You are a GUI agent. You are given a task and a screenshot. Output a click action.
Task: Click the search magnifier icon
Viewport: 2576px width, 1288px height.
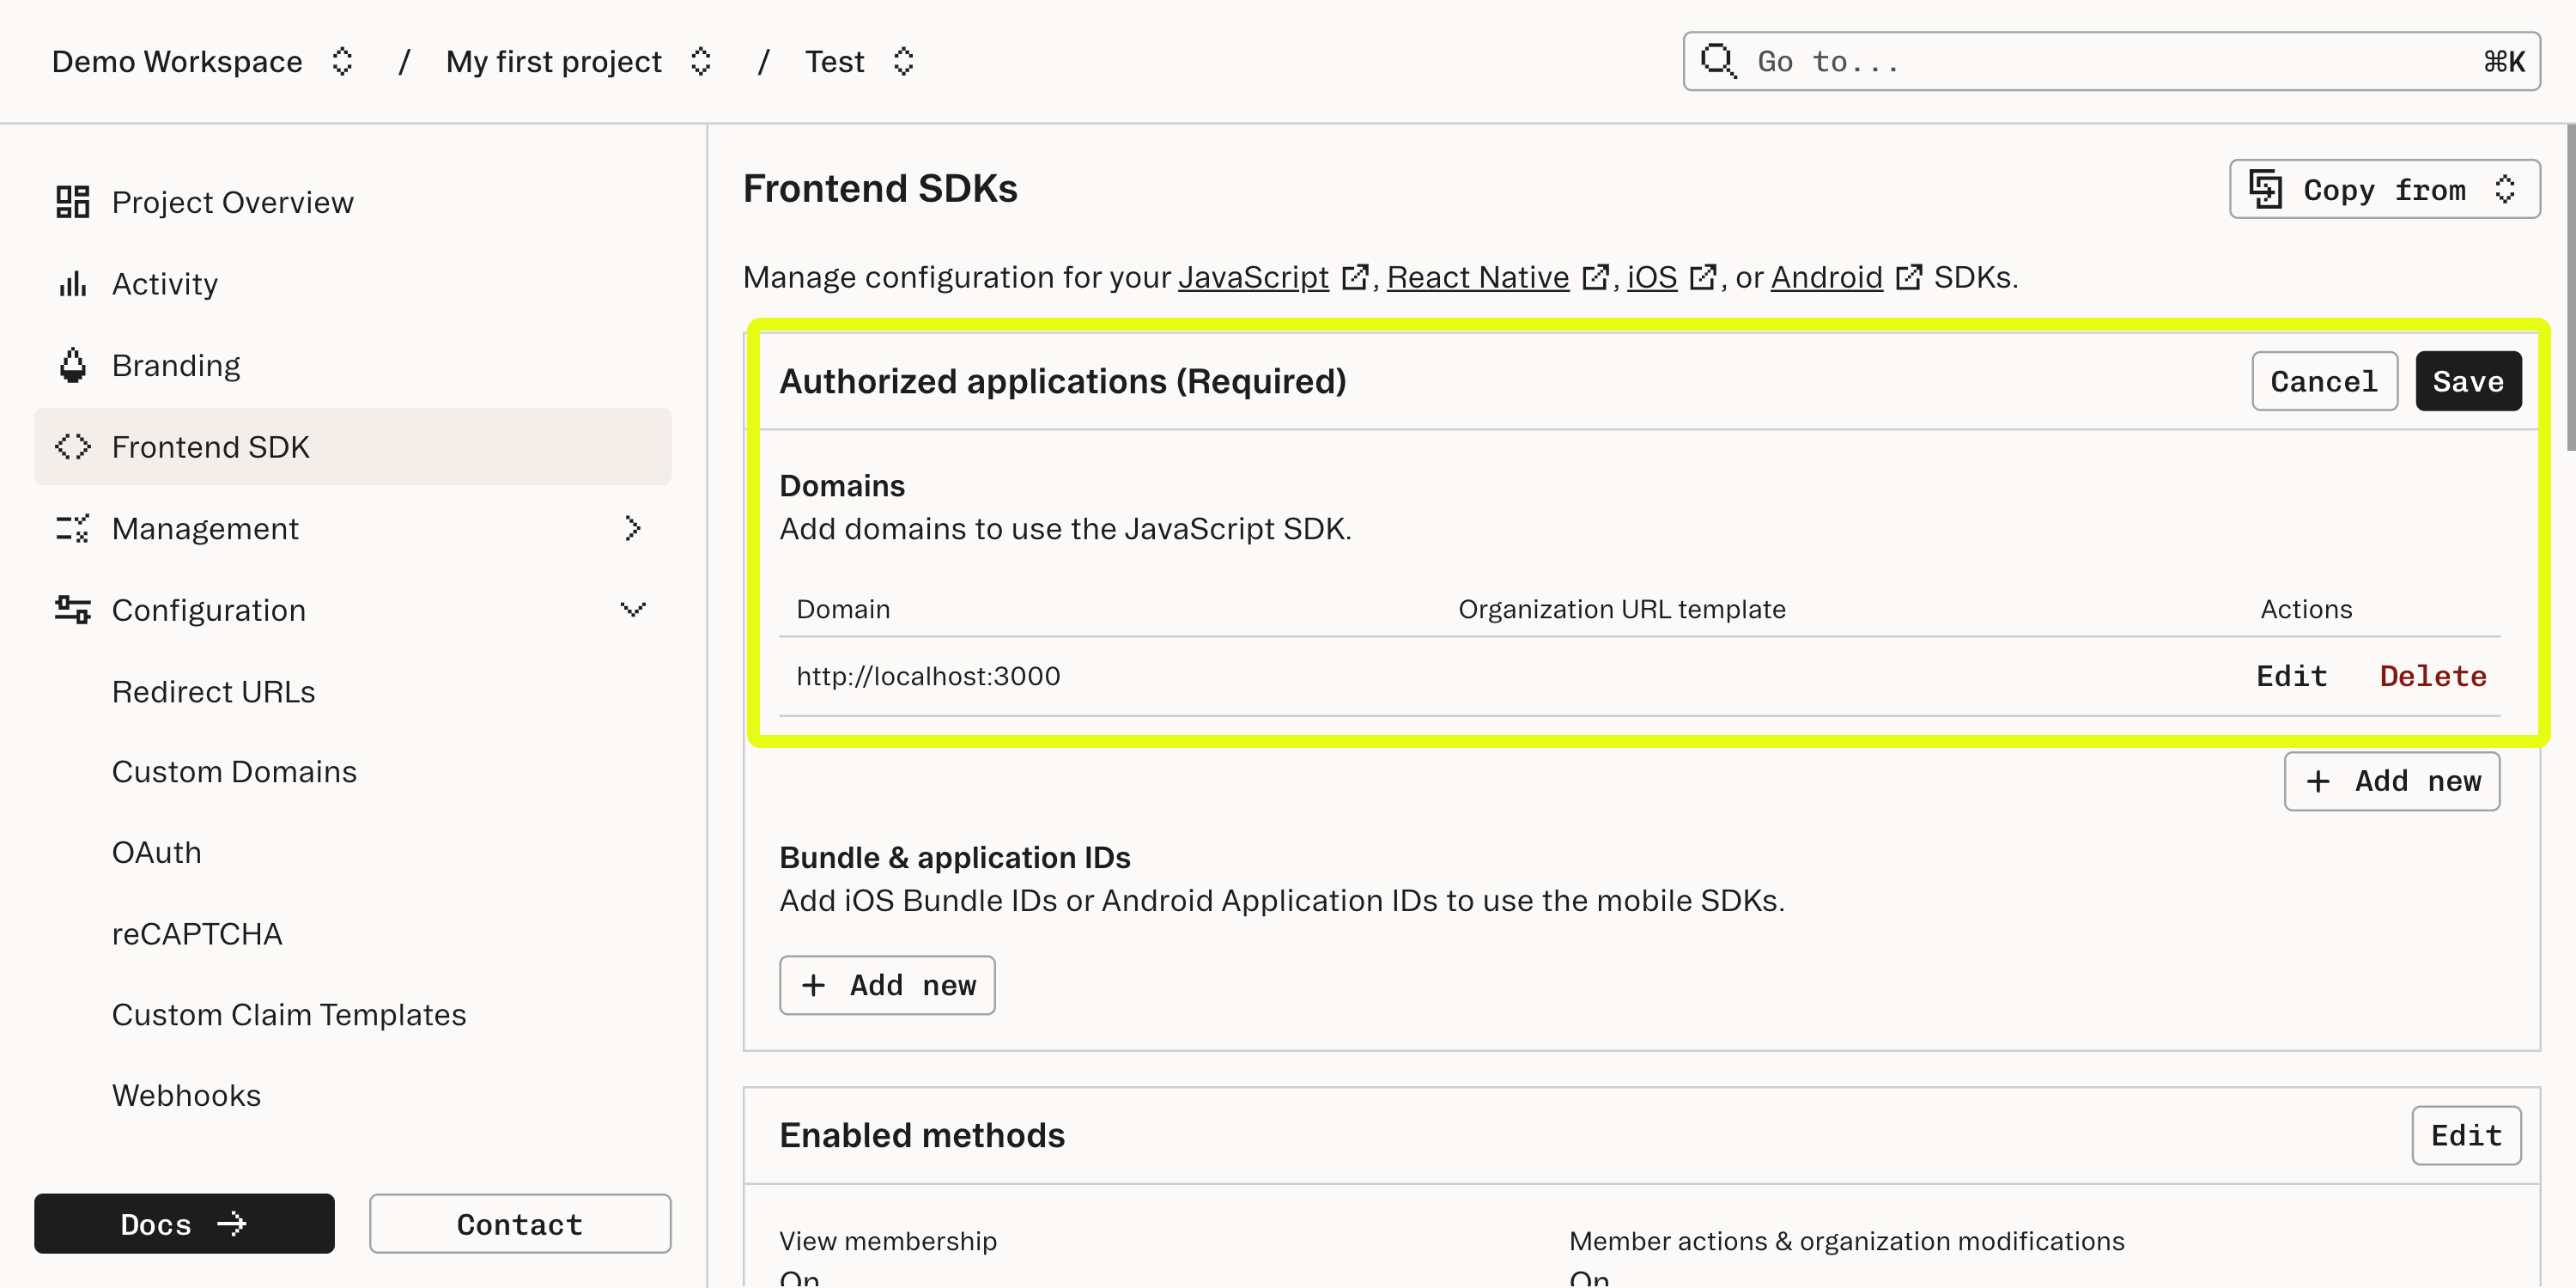click(x=1718, y=61)
